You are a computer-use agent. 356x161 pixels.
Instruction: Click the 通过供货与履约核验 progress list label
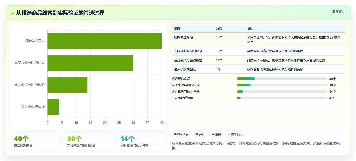[186, 92]
